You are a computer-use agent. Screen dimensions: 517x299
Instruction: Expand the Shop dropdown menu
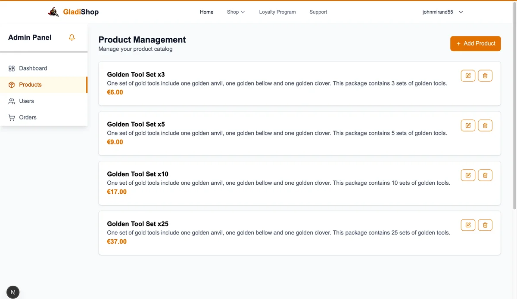236,12
